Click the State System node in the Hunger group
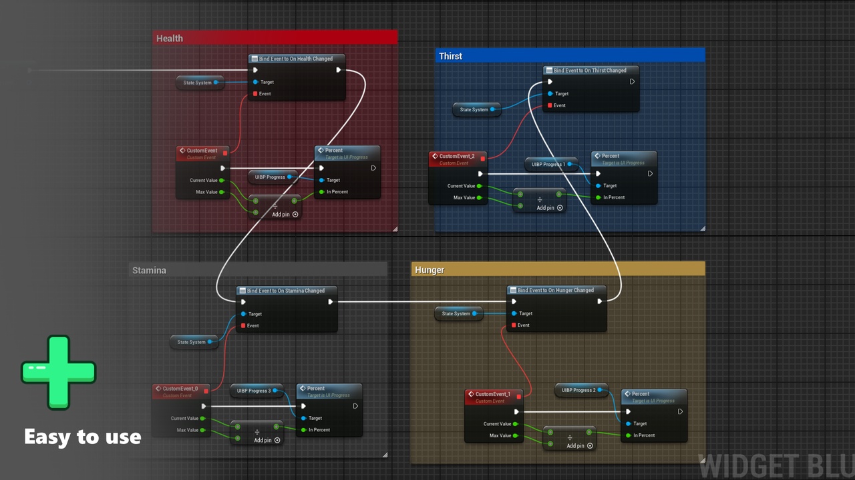This screenshot has height=480, width=855. (459, 313)
